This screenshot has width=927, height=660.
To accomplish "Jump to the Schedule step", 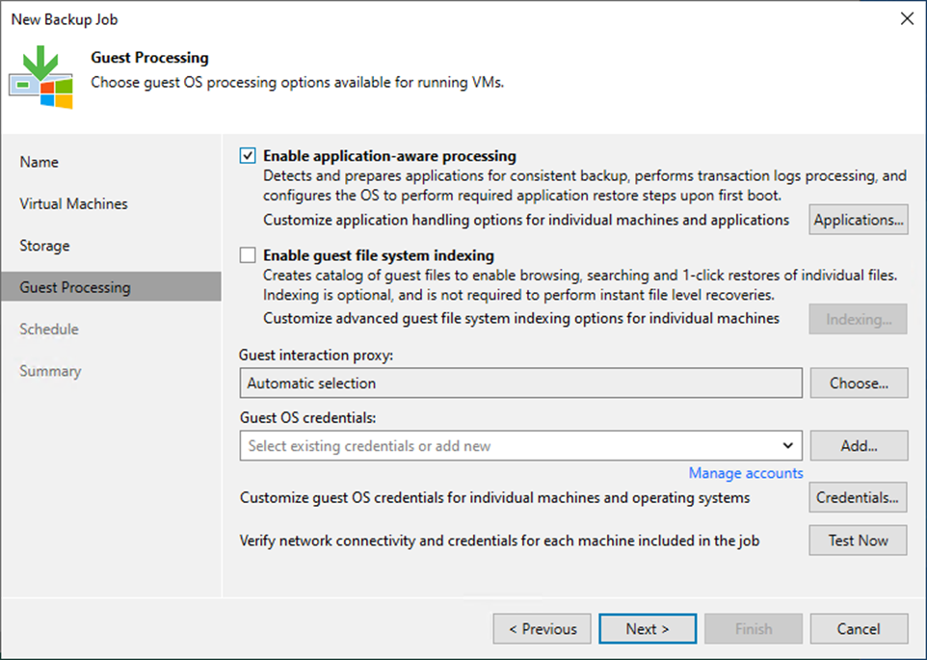I will point(49,330).
